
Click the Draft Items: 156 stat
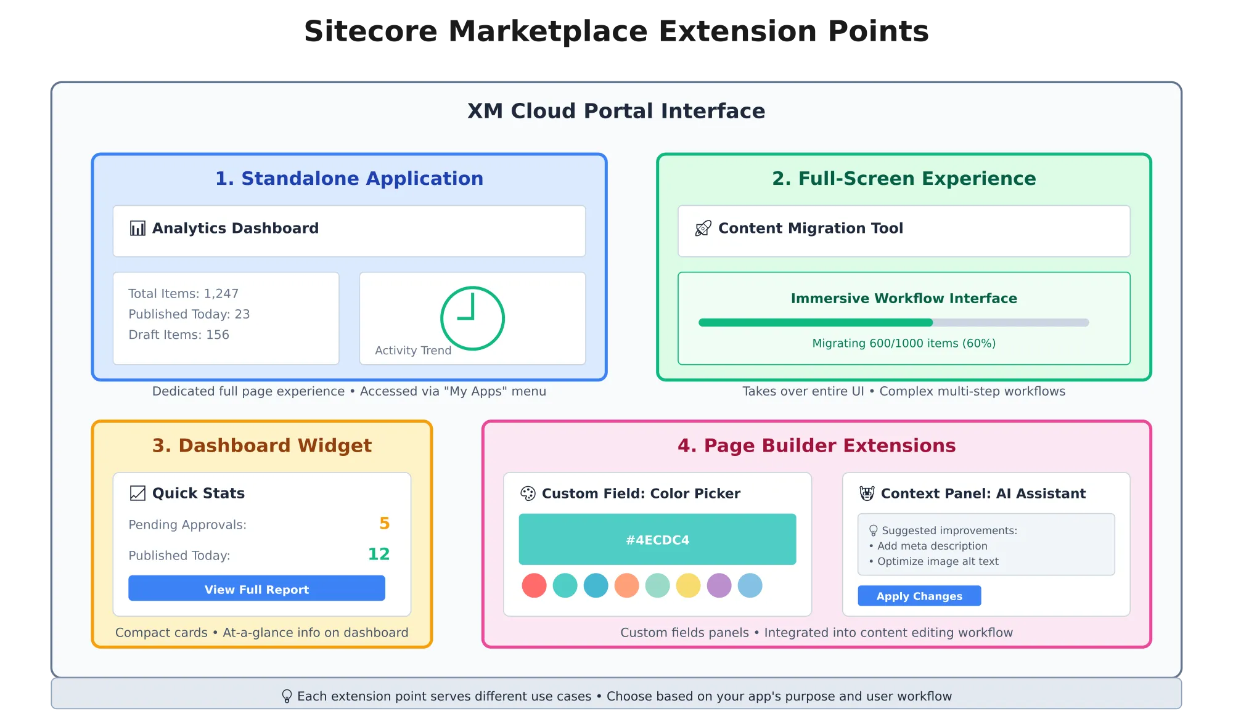coord(179,335)
